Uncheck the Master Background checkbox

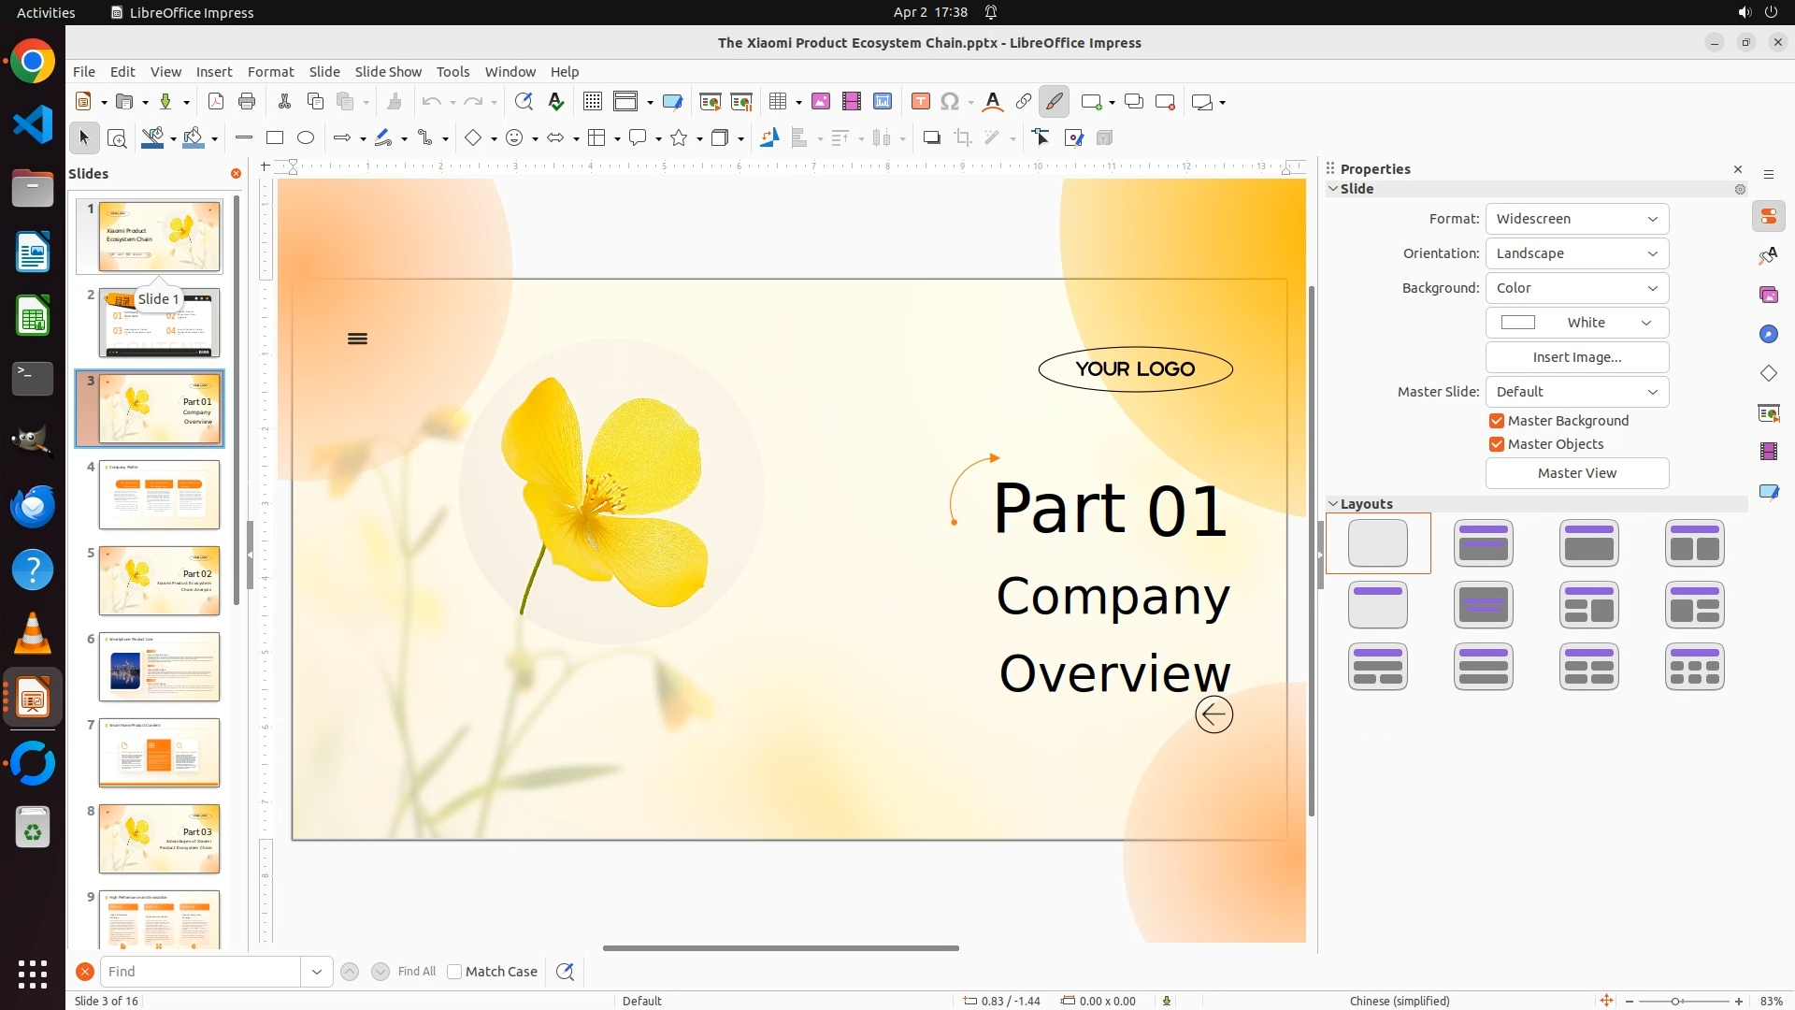[1497, 421]
